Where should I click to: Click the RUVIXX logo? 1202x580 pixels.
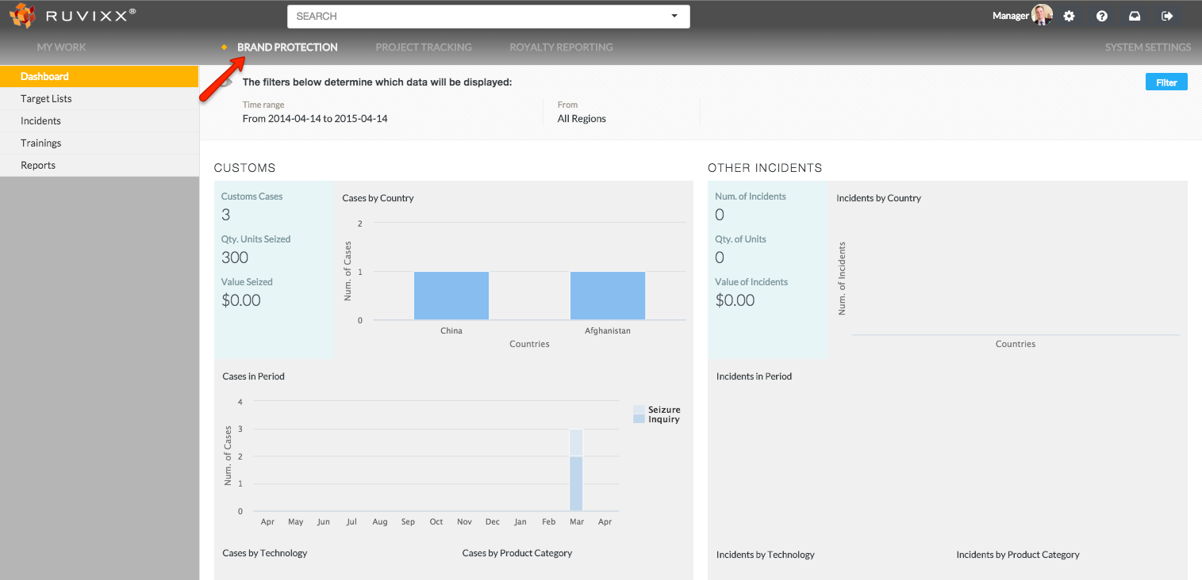tap(71, 14)
